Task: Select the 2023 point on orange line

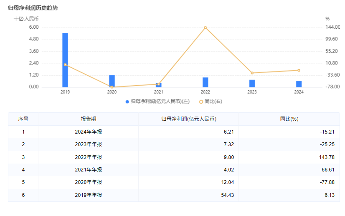Action: coord(252,73)
